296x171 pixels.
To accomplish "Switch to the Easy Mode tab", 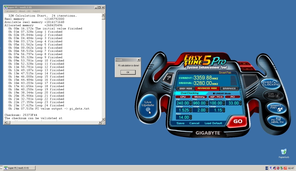I will [x=186, y=89].
